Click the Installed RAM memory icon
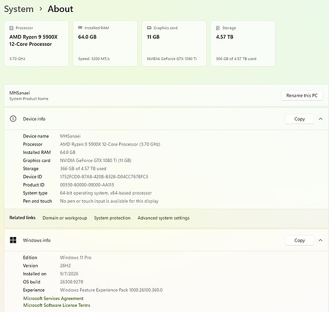 point(80,27)
